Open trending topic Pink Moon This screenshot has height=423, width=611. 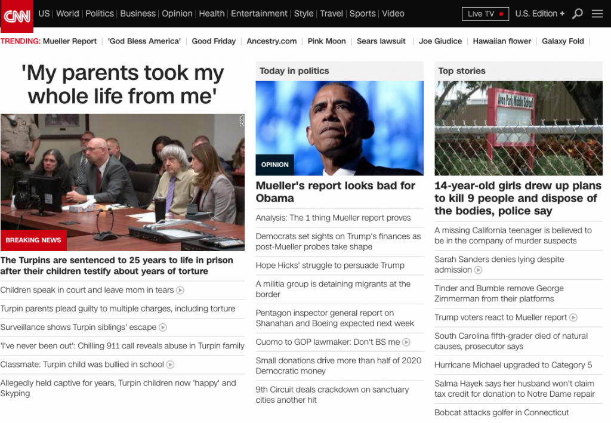[326, 41]
